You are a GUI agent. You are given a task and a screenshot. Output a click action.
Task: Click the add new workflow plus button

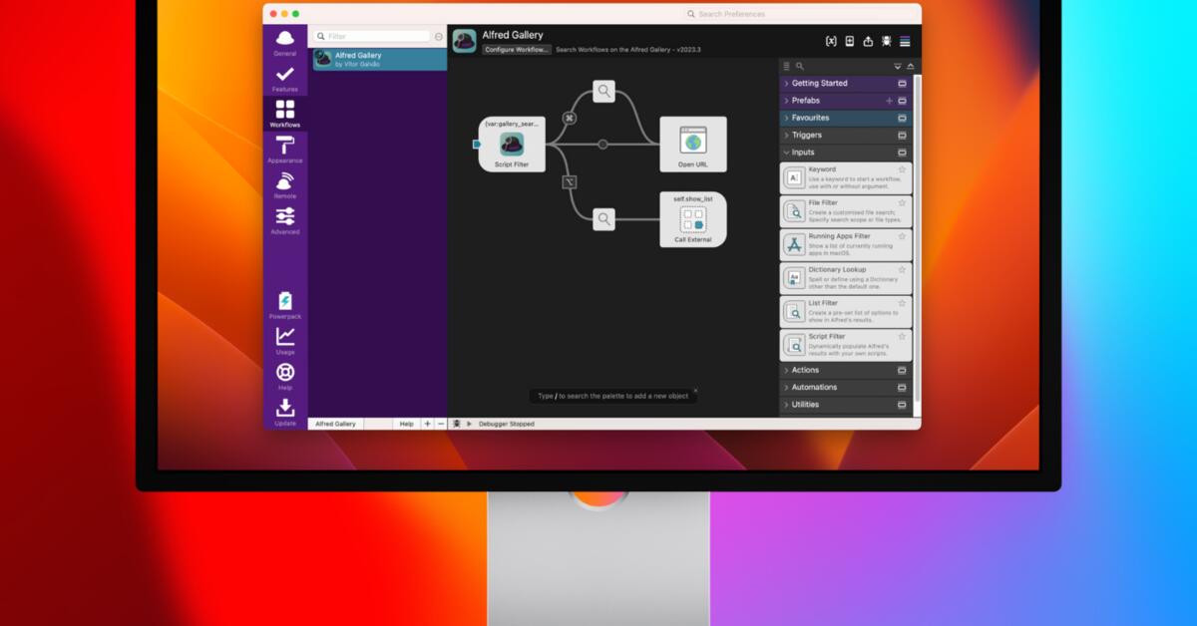coord(427,423)
